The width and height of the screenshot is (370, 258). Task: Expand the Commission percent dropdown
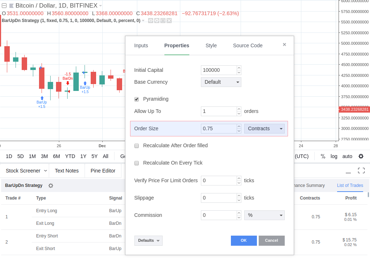(264, 215)
